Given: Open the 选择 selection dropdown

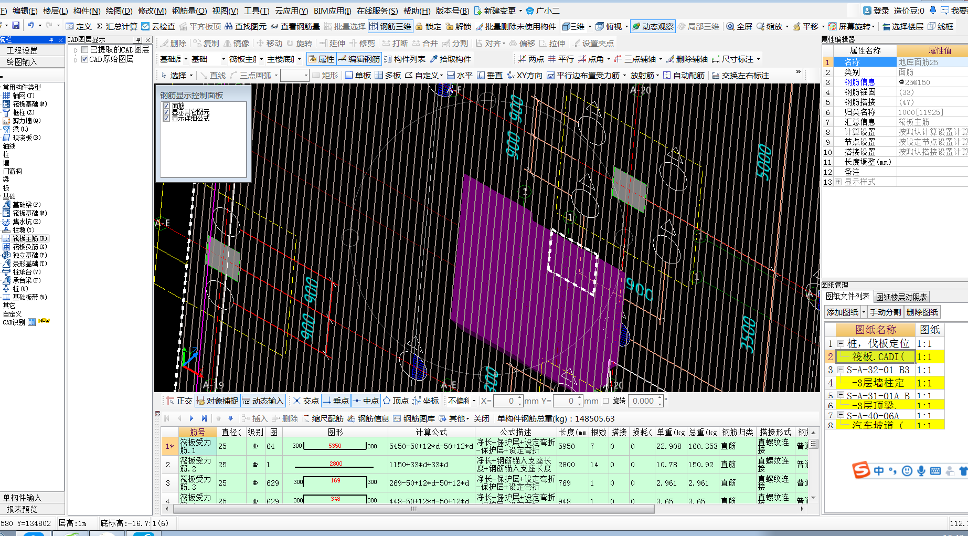Looking at the screenshot, I should 191,75.
